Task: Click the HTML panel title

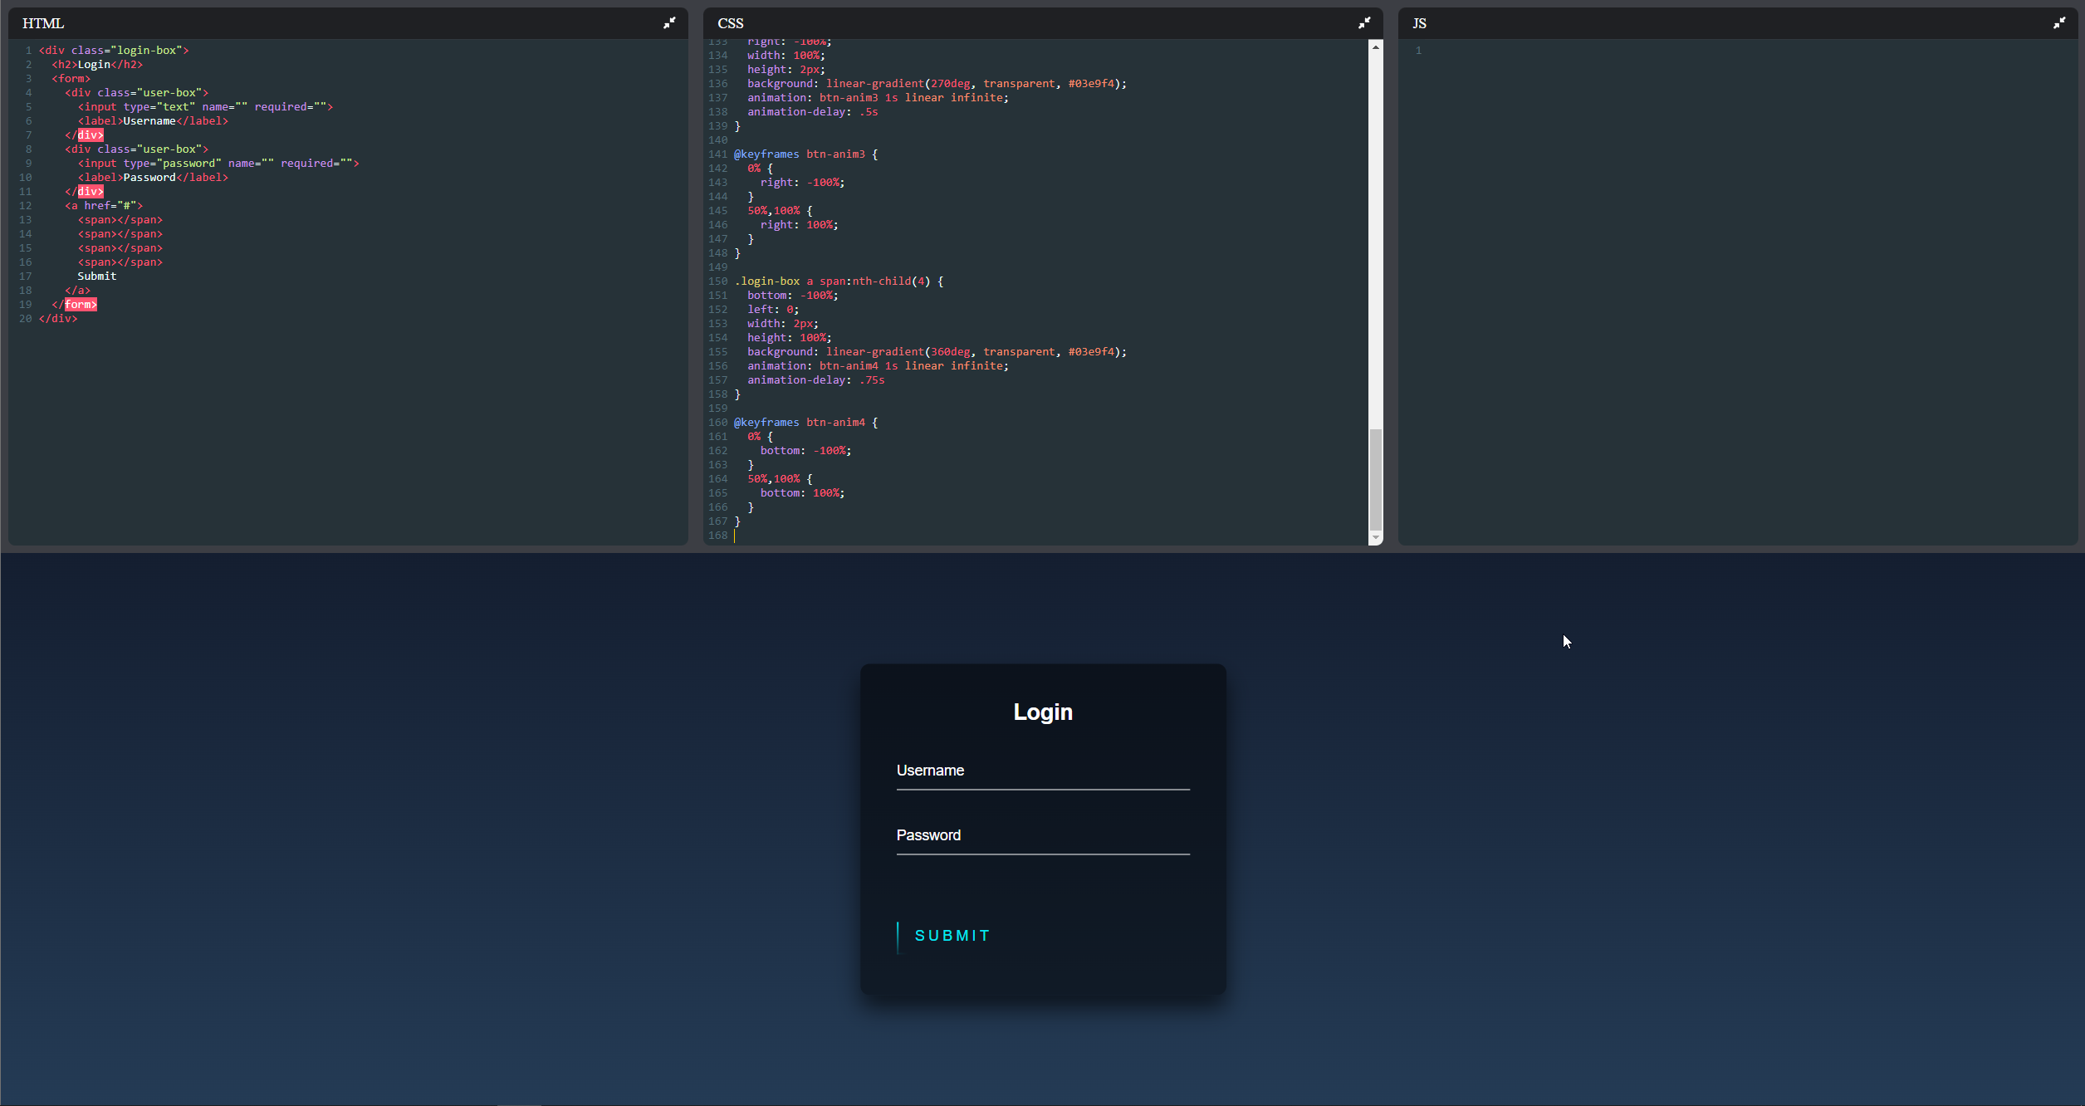Action: tap(43, 23)
